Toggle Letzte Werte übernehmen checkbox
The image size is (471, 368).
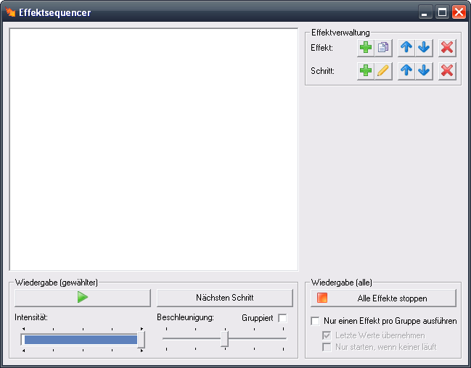(x=327, y=335)
